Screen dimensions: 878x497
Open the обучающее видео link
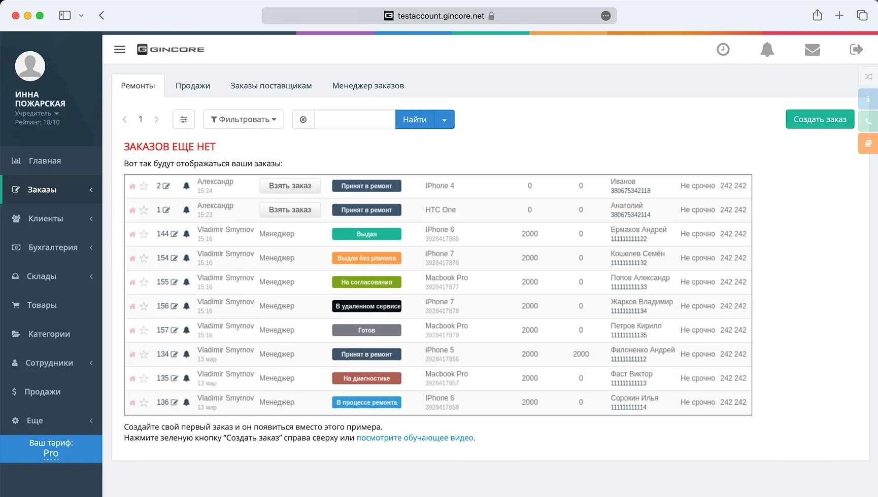(x=414, y=437)
